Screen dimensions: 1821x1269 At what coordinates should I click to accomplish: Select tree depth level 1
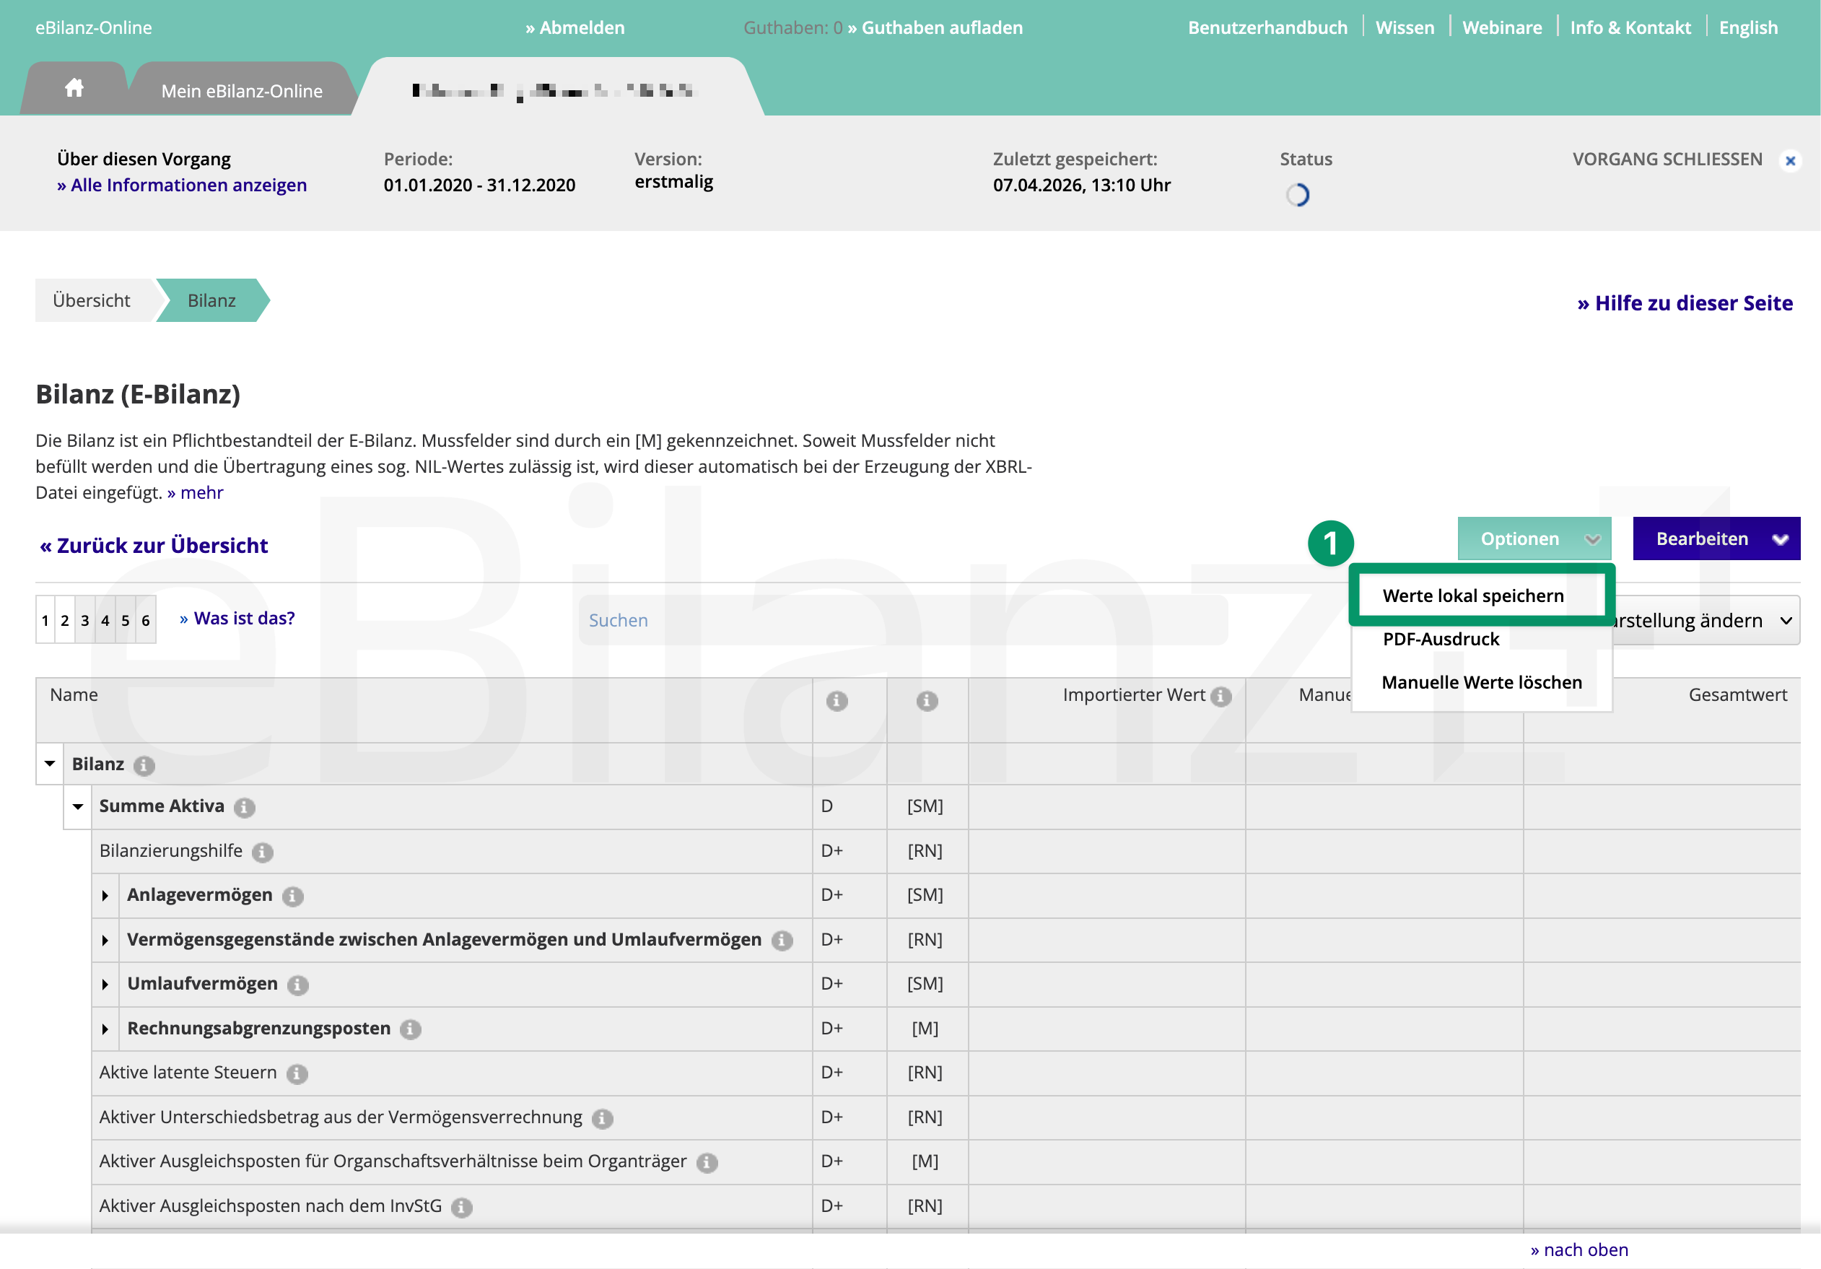[x=45, y=620]
